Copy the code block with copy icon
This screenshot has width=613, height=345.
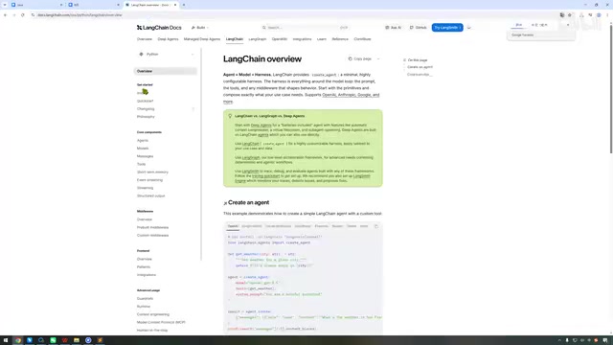[x=376, y=226]
